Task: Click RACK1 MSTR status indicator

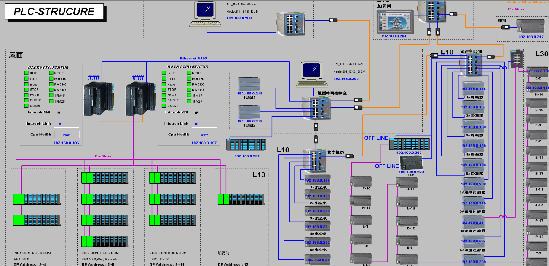Action: coord(189,79)
